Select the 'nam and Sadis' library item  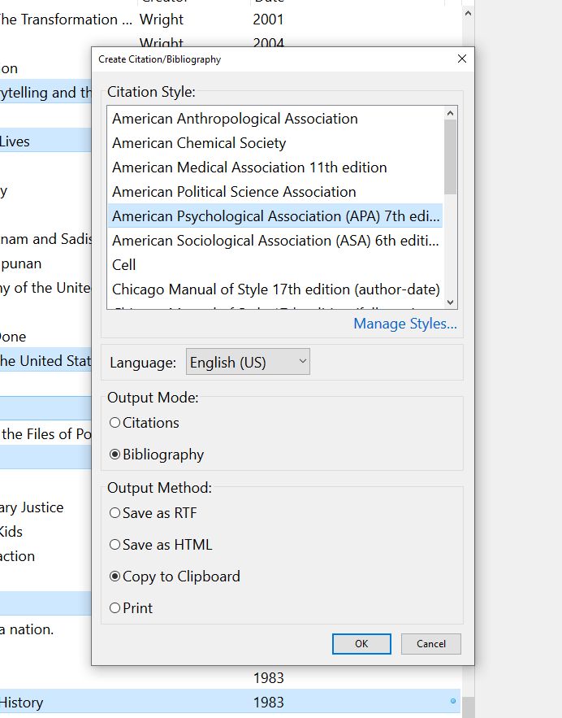point(45,239)
